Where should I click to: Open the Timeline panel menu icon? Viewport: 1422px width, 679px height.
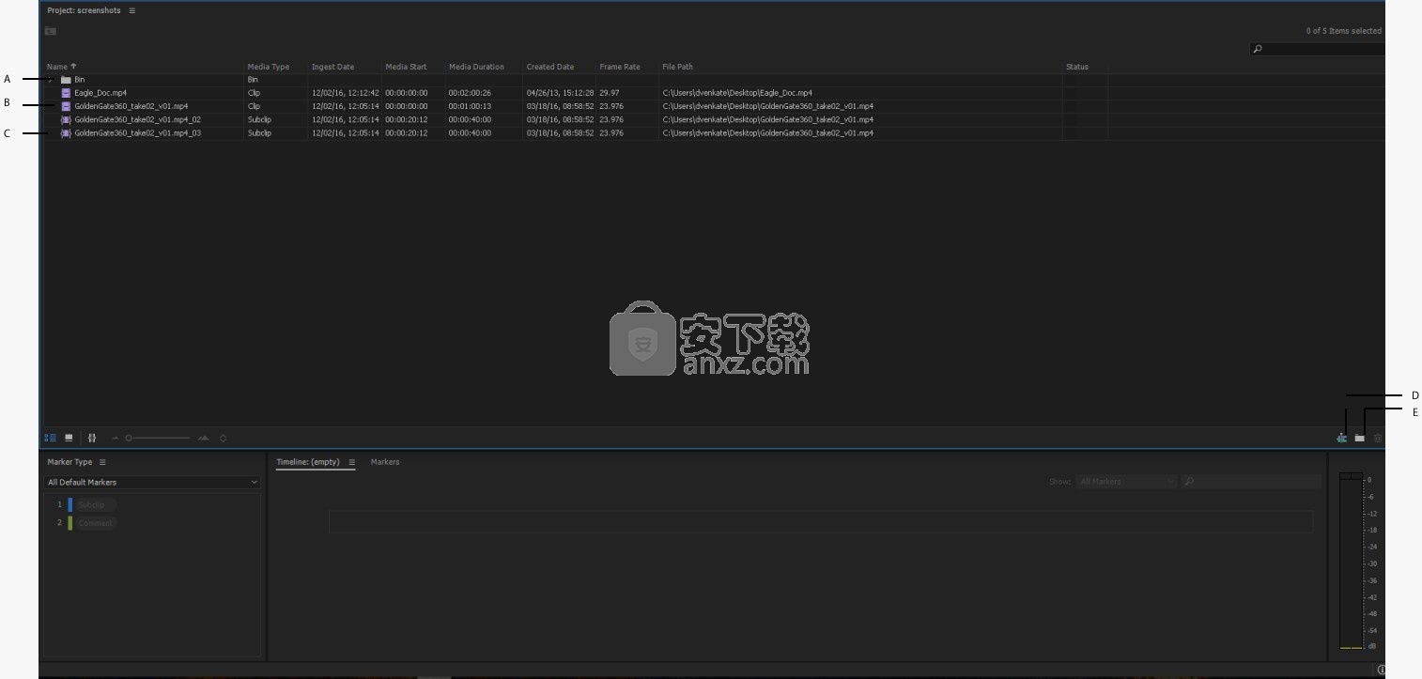[351, 462]
